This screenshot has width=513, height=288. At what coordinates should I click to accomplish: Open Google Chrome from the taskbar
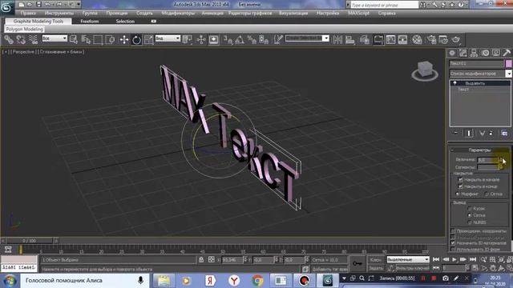(x=257, y=281)
